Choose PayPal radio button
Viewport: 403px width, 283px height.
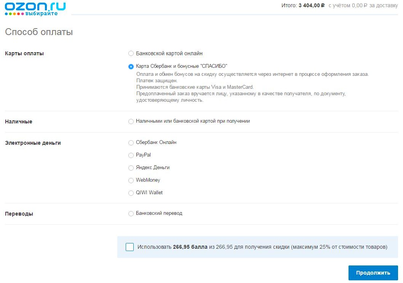(x=131, y=155)
